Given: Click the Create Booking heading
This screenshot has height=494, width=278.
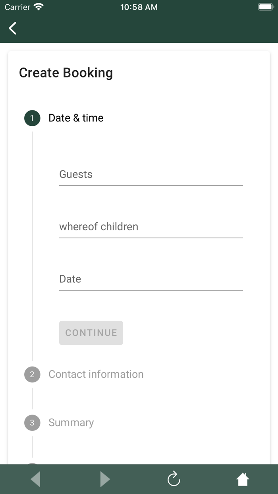Looking at the screenshot, I should (x=66, y=73).
